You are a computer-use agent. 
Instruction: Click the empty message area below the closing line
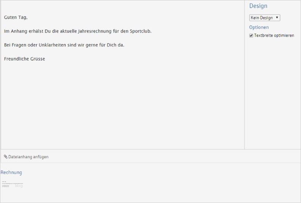click(122, 107)
